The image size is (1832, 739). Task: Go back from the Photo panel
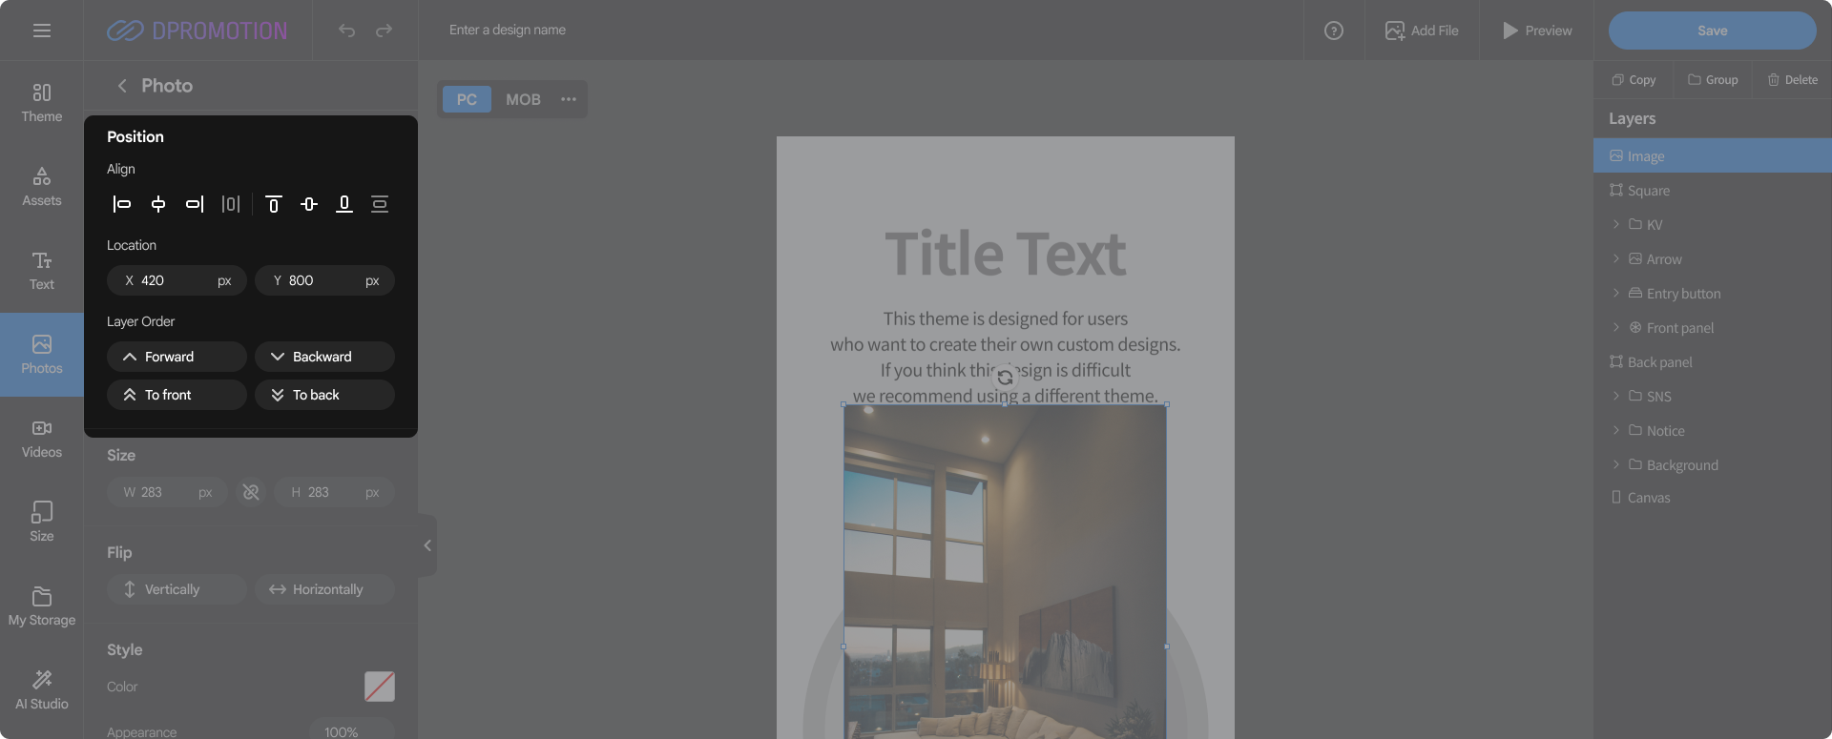pyautogui.click(x=122, y=86)
